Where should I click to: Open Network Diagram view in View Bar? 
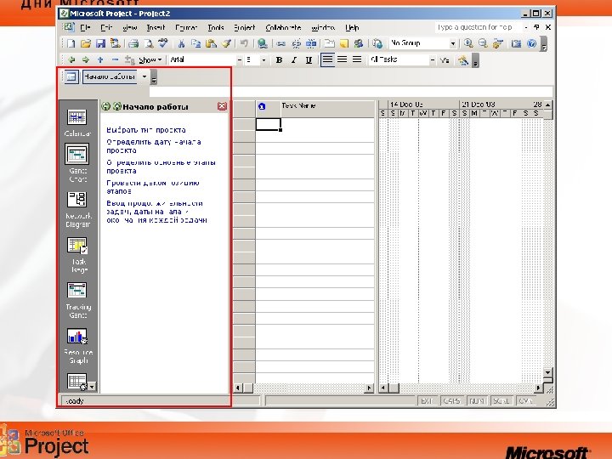tap(77, 210)
